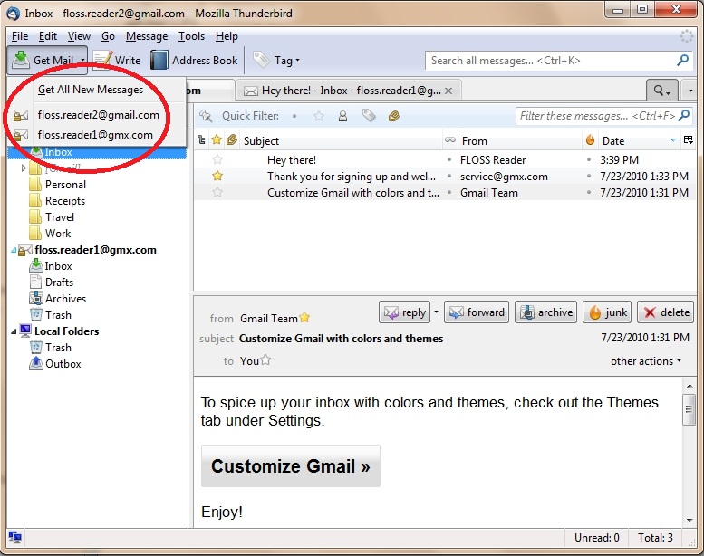Click the star next to Gmail Team

click(304, 317)
